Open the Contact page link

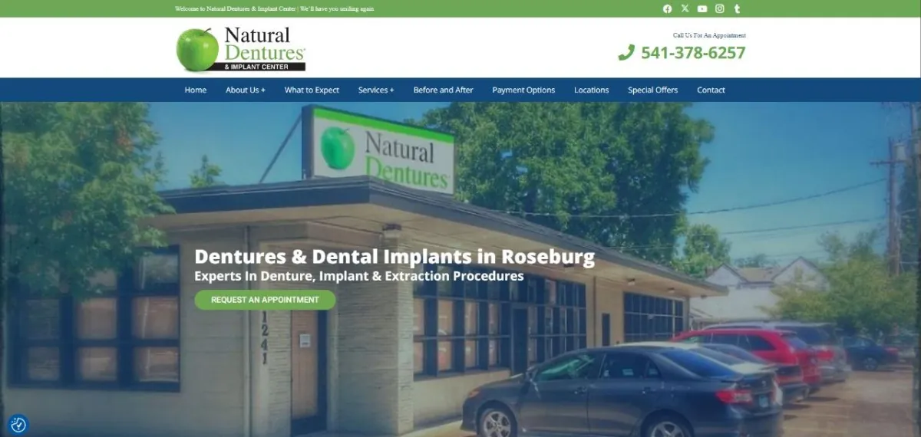tap(711, 90)
